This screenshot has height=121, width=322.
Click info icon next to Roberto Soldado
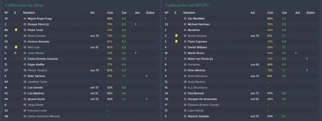(185, 116)
